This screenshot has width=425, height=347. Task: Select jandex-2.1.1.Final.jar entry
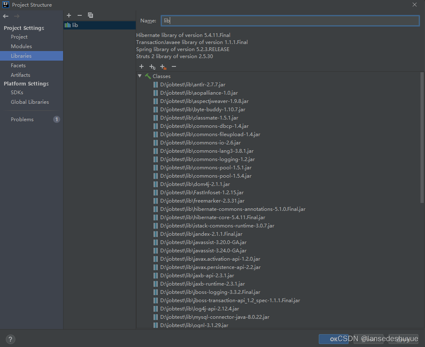click(x=201, y=234)
